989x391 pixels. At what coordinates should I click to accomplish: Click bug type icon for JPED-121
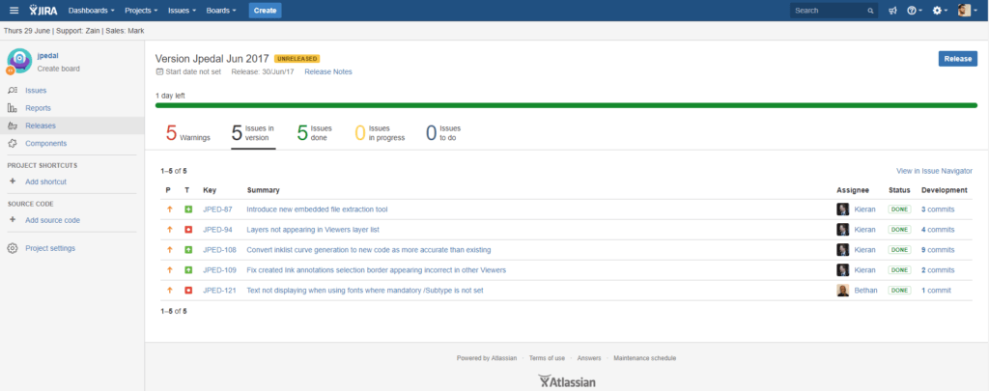pyautogui.click(x=188, y=290)
